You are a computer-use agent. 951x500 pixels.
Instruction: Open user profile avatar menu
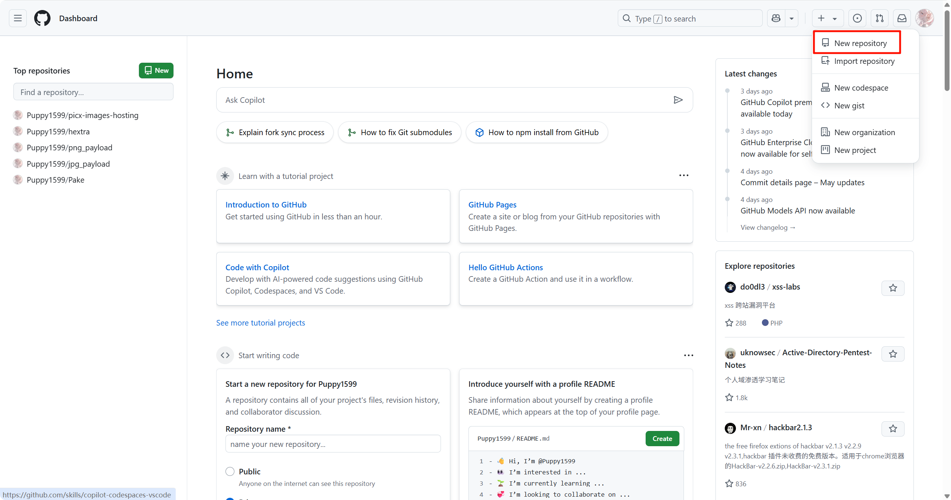coord(925,18)
